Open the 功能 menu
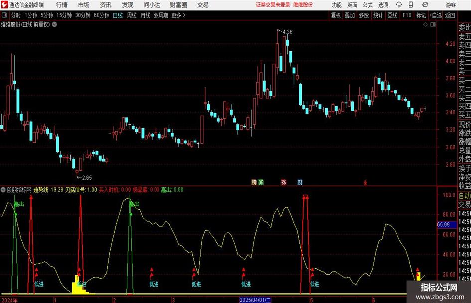The width and height of the screenshot is (471, 303). (337, 5)
